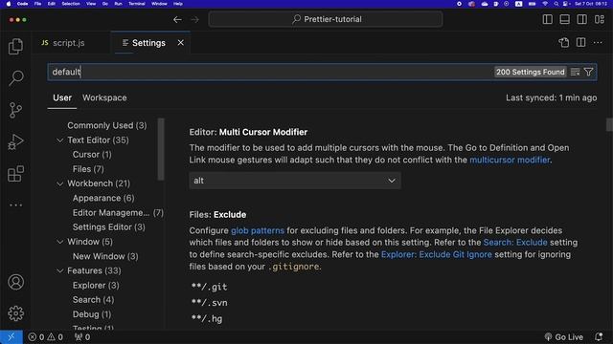Select Explorer (3) in settings tree
This screenshot has width=613, height=344.
[96, 285]
